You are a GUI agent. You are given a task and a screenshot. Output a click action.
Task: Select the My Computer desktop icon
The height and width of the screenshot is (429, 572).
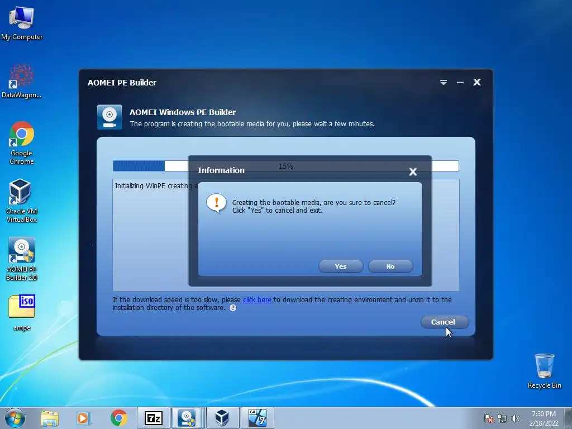click(x=22, y=23)
